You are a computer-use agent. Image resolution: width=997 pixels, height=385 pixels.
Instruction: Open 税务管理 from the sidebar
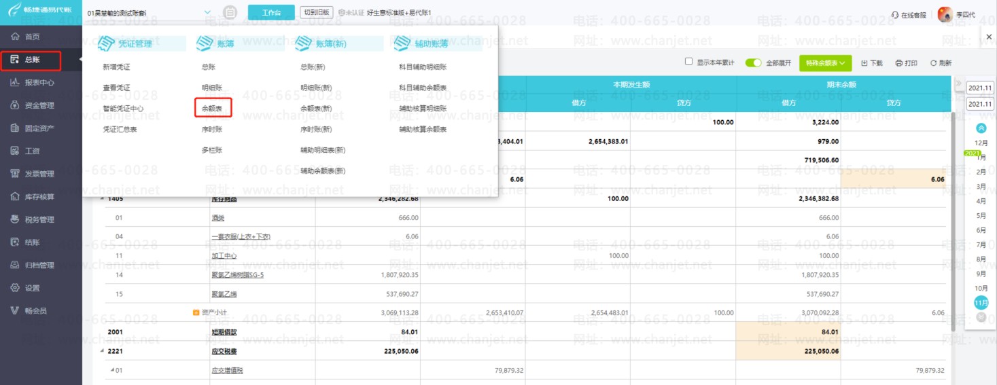41,219
